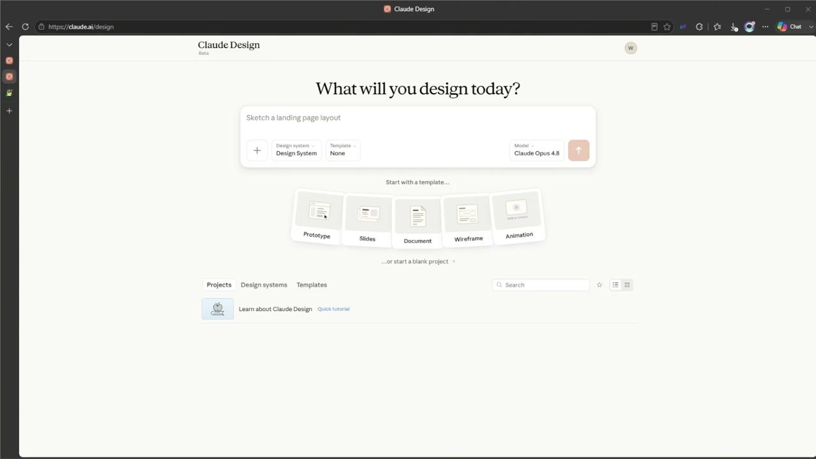Switch to grid view of projects
Viewport: 816px width, 459px height.
tap(627, 285)
